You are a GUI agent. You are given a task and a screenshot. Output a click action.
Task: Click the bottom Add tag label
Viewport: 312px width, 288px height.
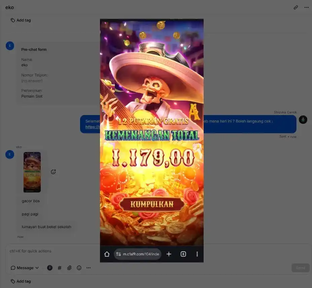(x=24, y=281)
